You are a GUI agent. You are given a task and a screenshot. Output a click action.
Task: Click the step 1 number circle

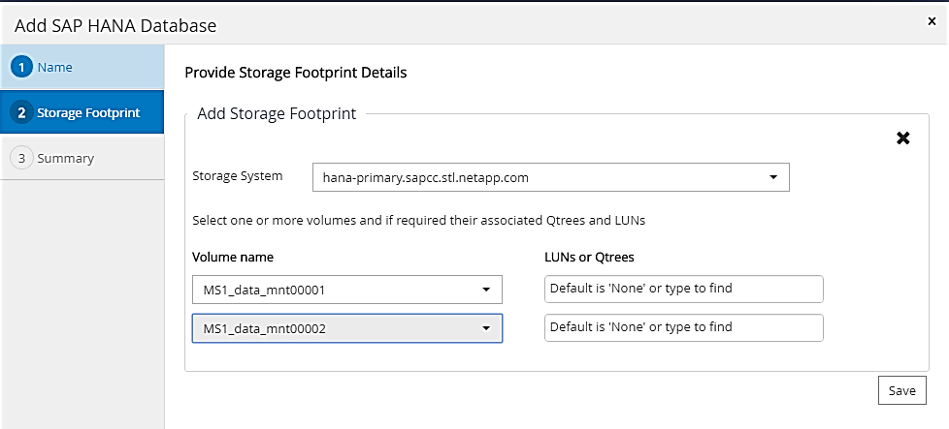[21, 67]
